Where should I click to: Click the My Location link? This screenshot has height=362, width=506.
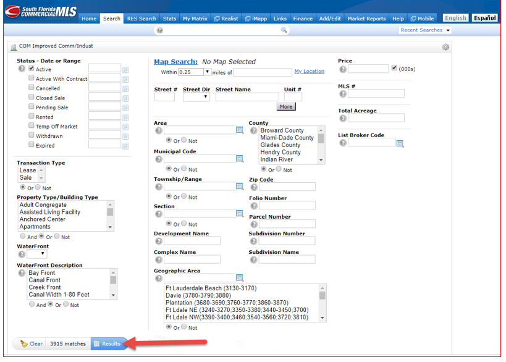click(x=309, y=72)
